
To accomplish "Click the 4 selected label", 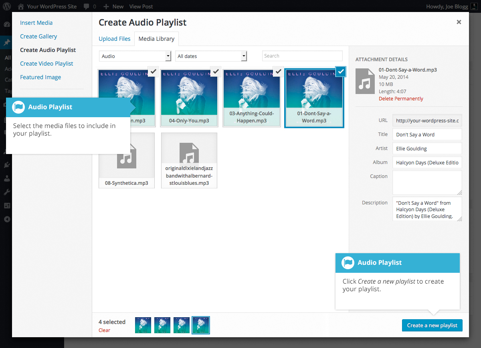I will [112, 322].
